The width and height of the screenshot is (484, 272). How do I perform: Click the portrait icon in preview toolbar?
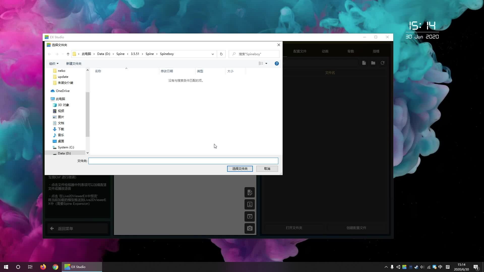pyautogui.click(x=250, y=205)
